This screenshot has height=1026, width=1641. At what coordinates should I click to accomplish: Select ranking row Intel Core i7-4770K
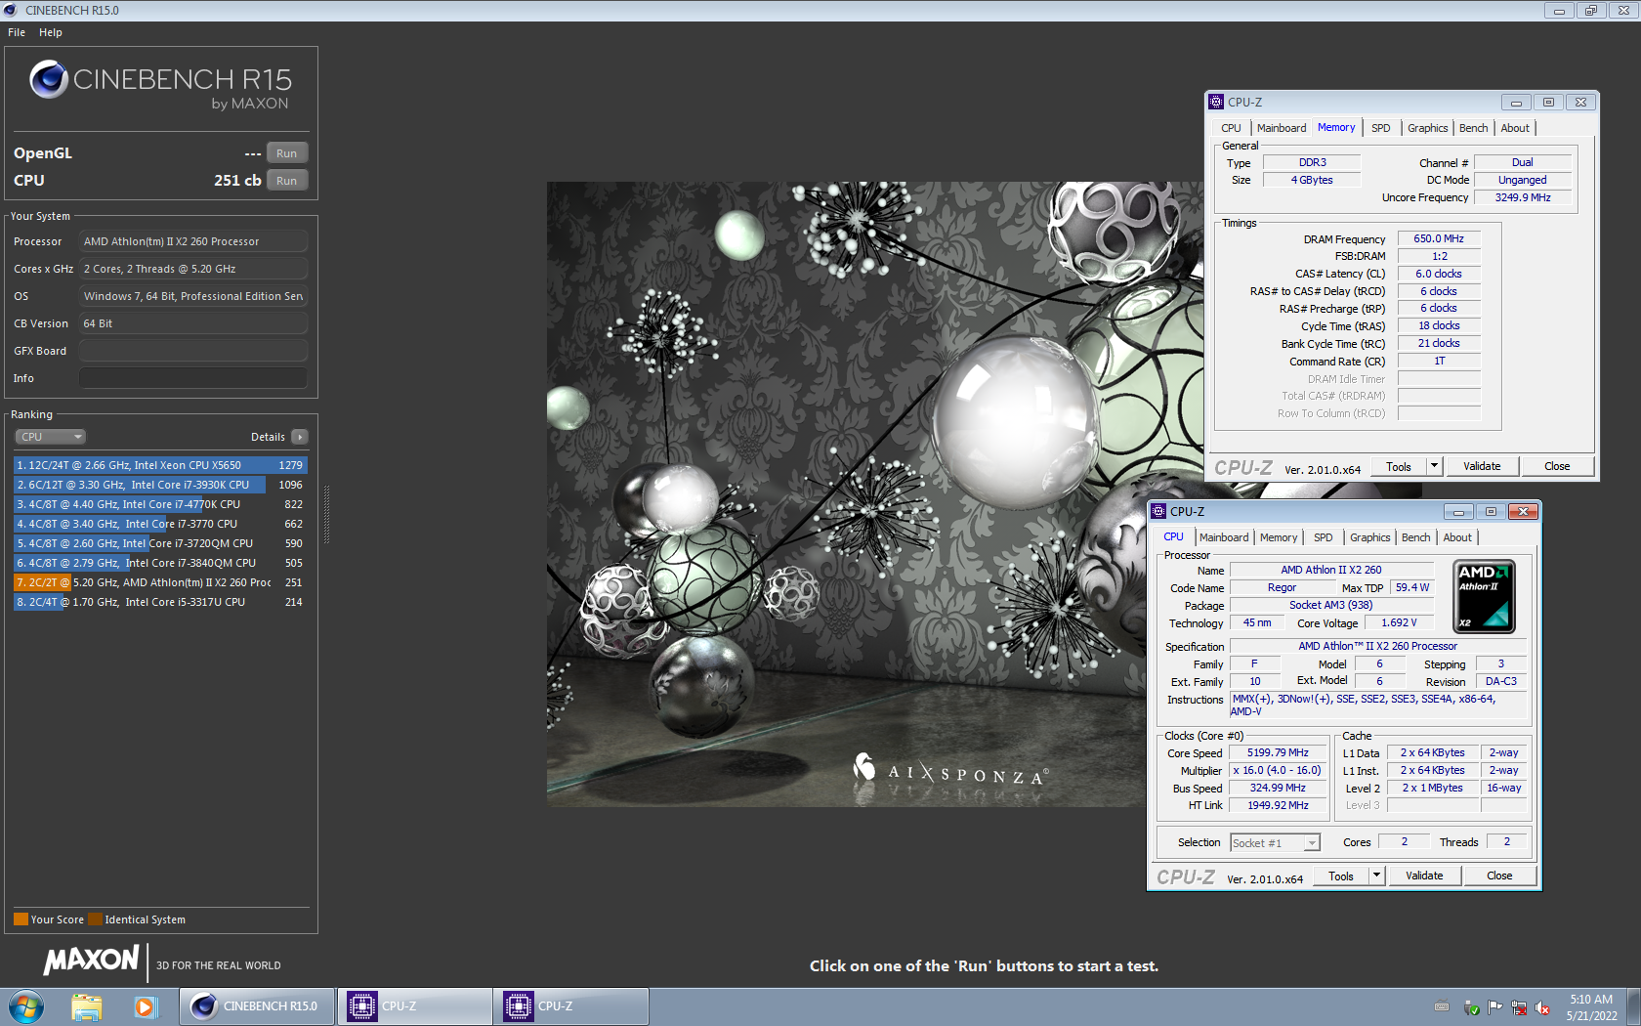tap(160, 504)
